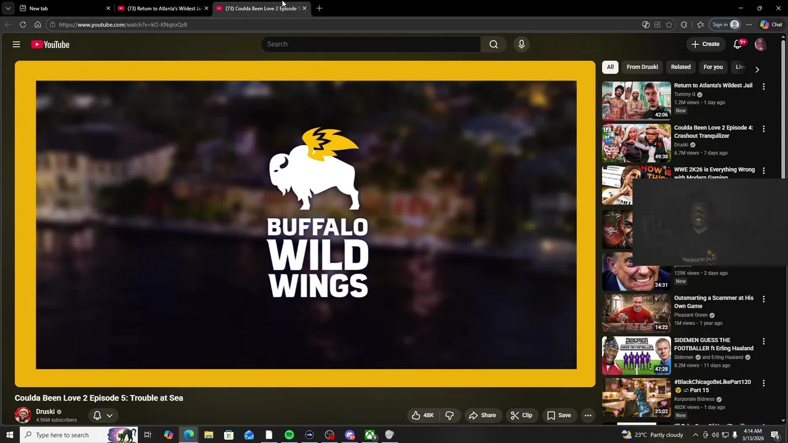
Task: Click the Buffalo Wild Wings video player
Action: (305, 224)
